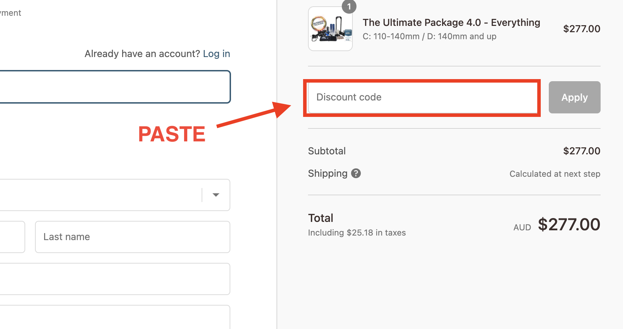Open The Ultimate Package product thumbnail
Viewport: 623px width, 329px height.
point(330,29)
